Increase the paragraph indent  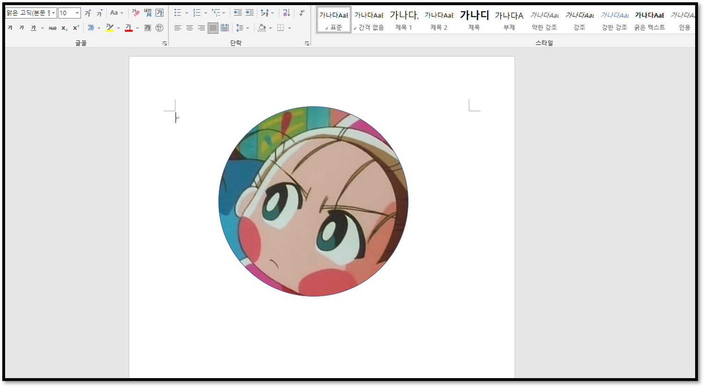point(249,13)
